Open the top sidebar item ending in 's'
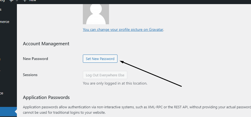 point(1,10)
